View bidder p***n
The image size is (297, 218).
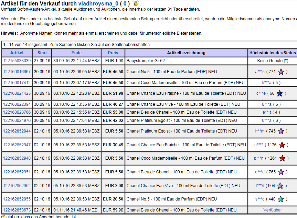click(x=259, y=158)
